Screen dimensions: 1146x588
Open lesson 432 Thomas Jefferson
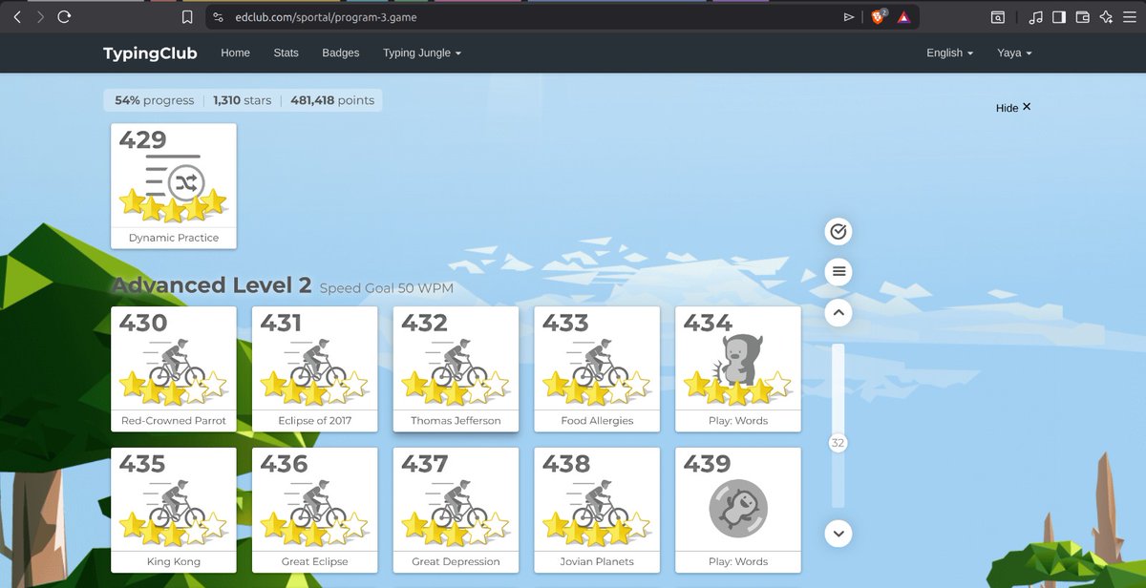pos(456,368)
